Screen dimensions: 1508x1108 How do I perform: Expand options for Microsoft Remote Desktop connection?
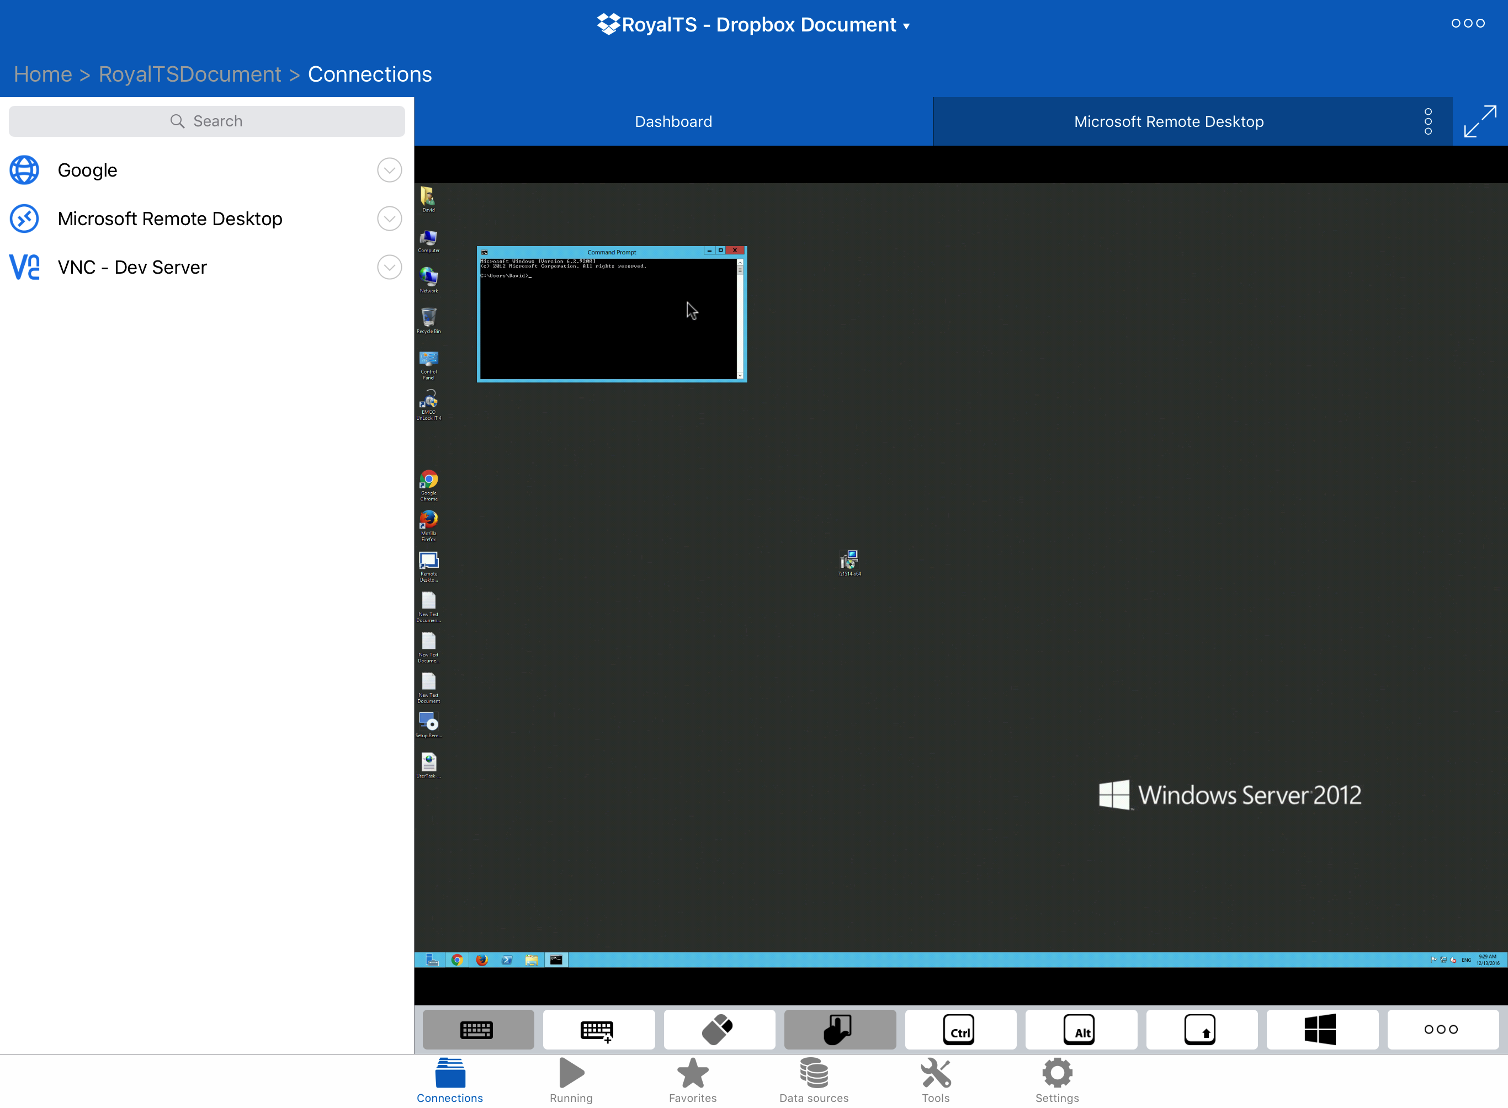(389, 219)
